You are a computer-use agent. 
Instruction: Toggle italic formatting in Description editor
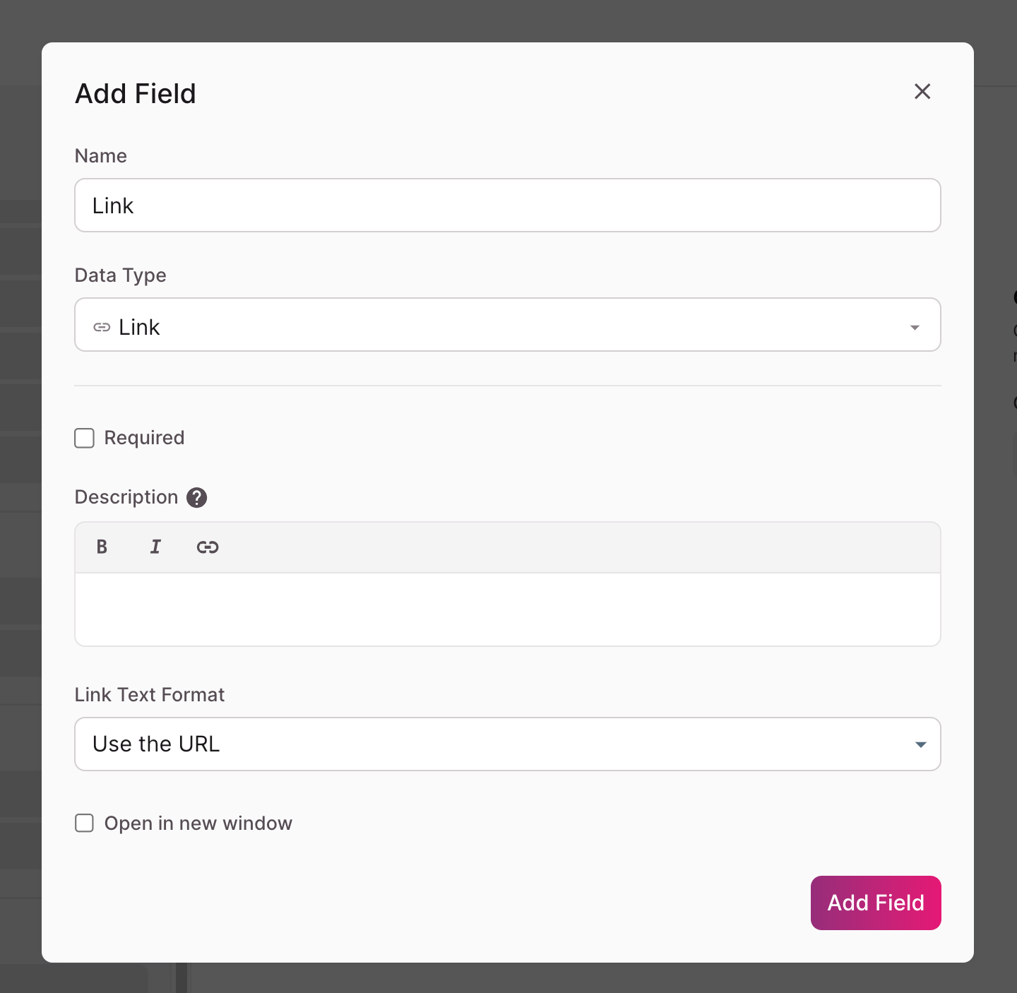click(x=155, y=547)
